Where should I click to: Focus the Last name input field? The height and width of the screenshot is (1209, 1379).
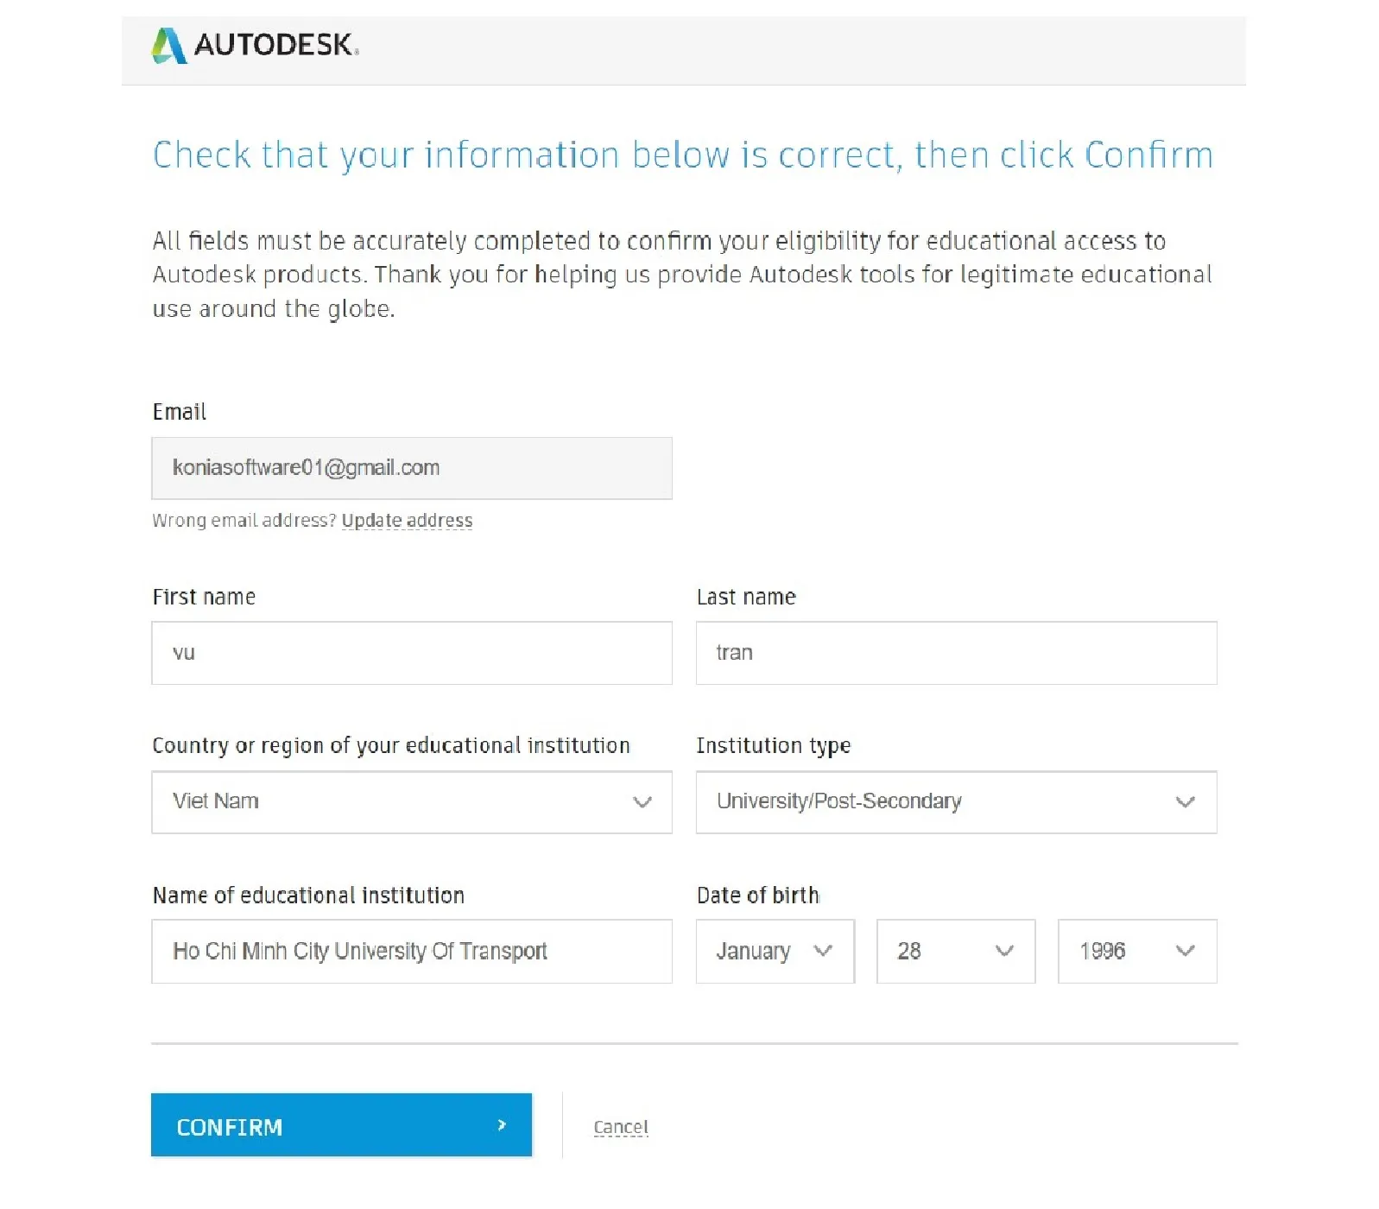click(956, 653)
